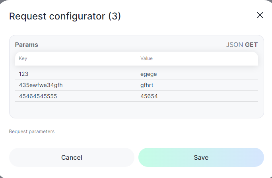Edit the 45654 value field
This screenshot has height=178, width=272.
(x=199, y=96)
